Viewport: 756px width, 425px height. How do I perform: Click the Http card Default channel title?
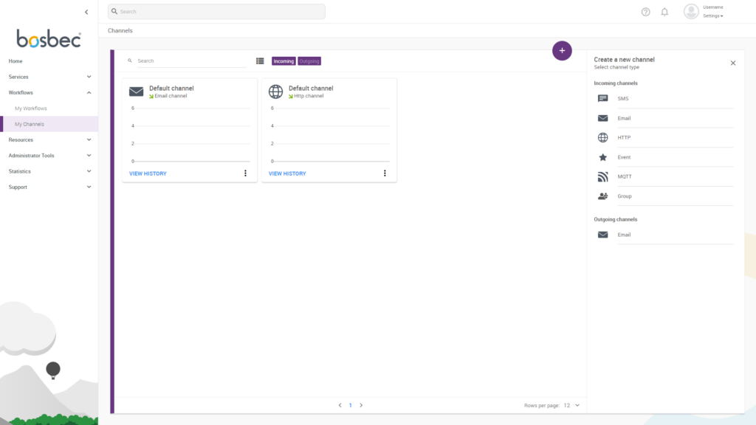pyautogui.click(x=311, y=89)
